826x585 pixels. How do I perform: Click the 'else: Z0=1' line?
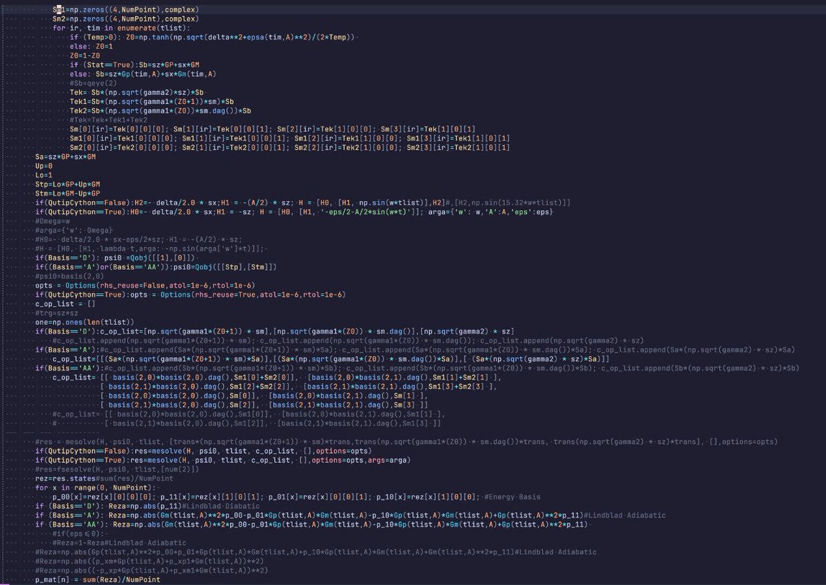coord(91,46)
